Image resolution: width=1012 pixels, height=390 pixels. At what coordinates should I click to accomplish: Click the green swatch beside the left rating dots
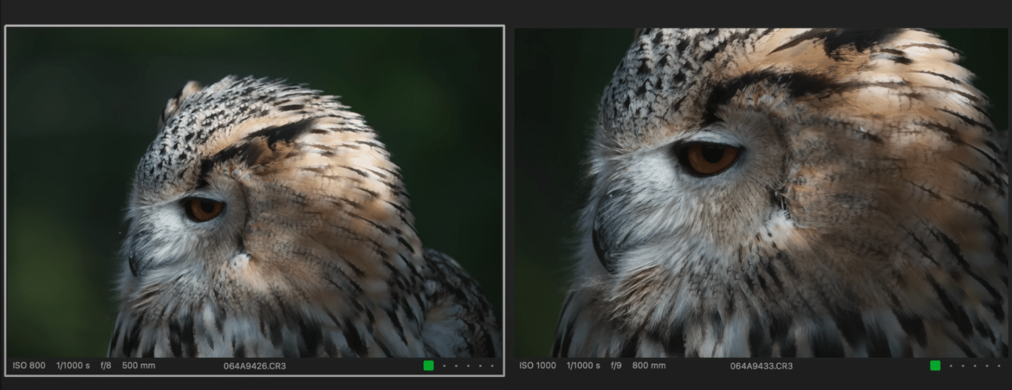(428, 366)
